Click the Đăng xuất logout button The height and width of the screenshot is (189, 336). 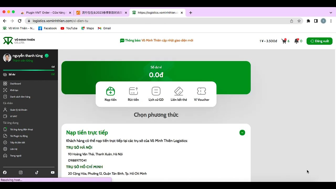[319, 41]
